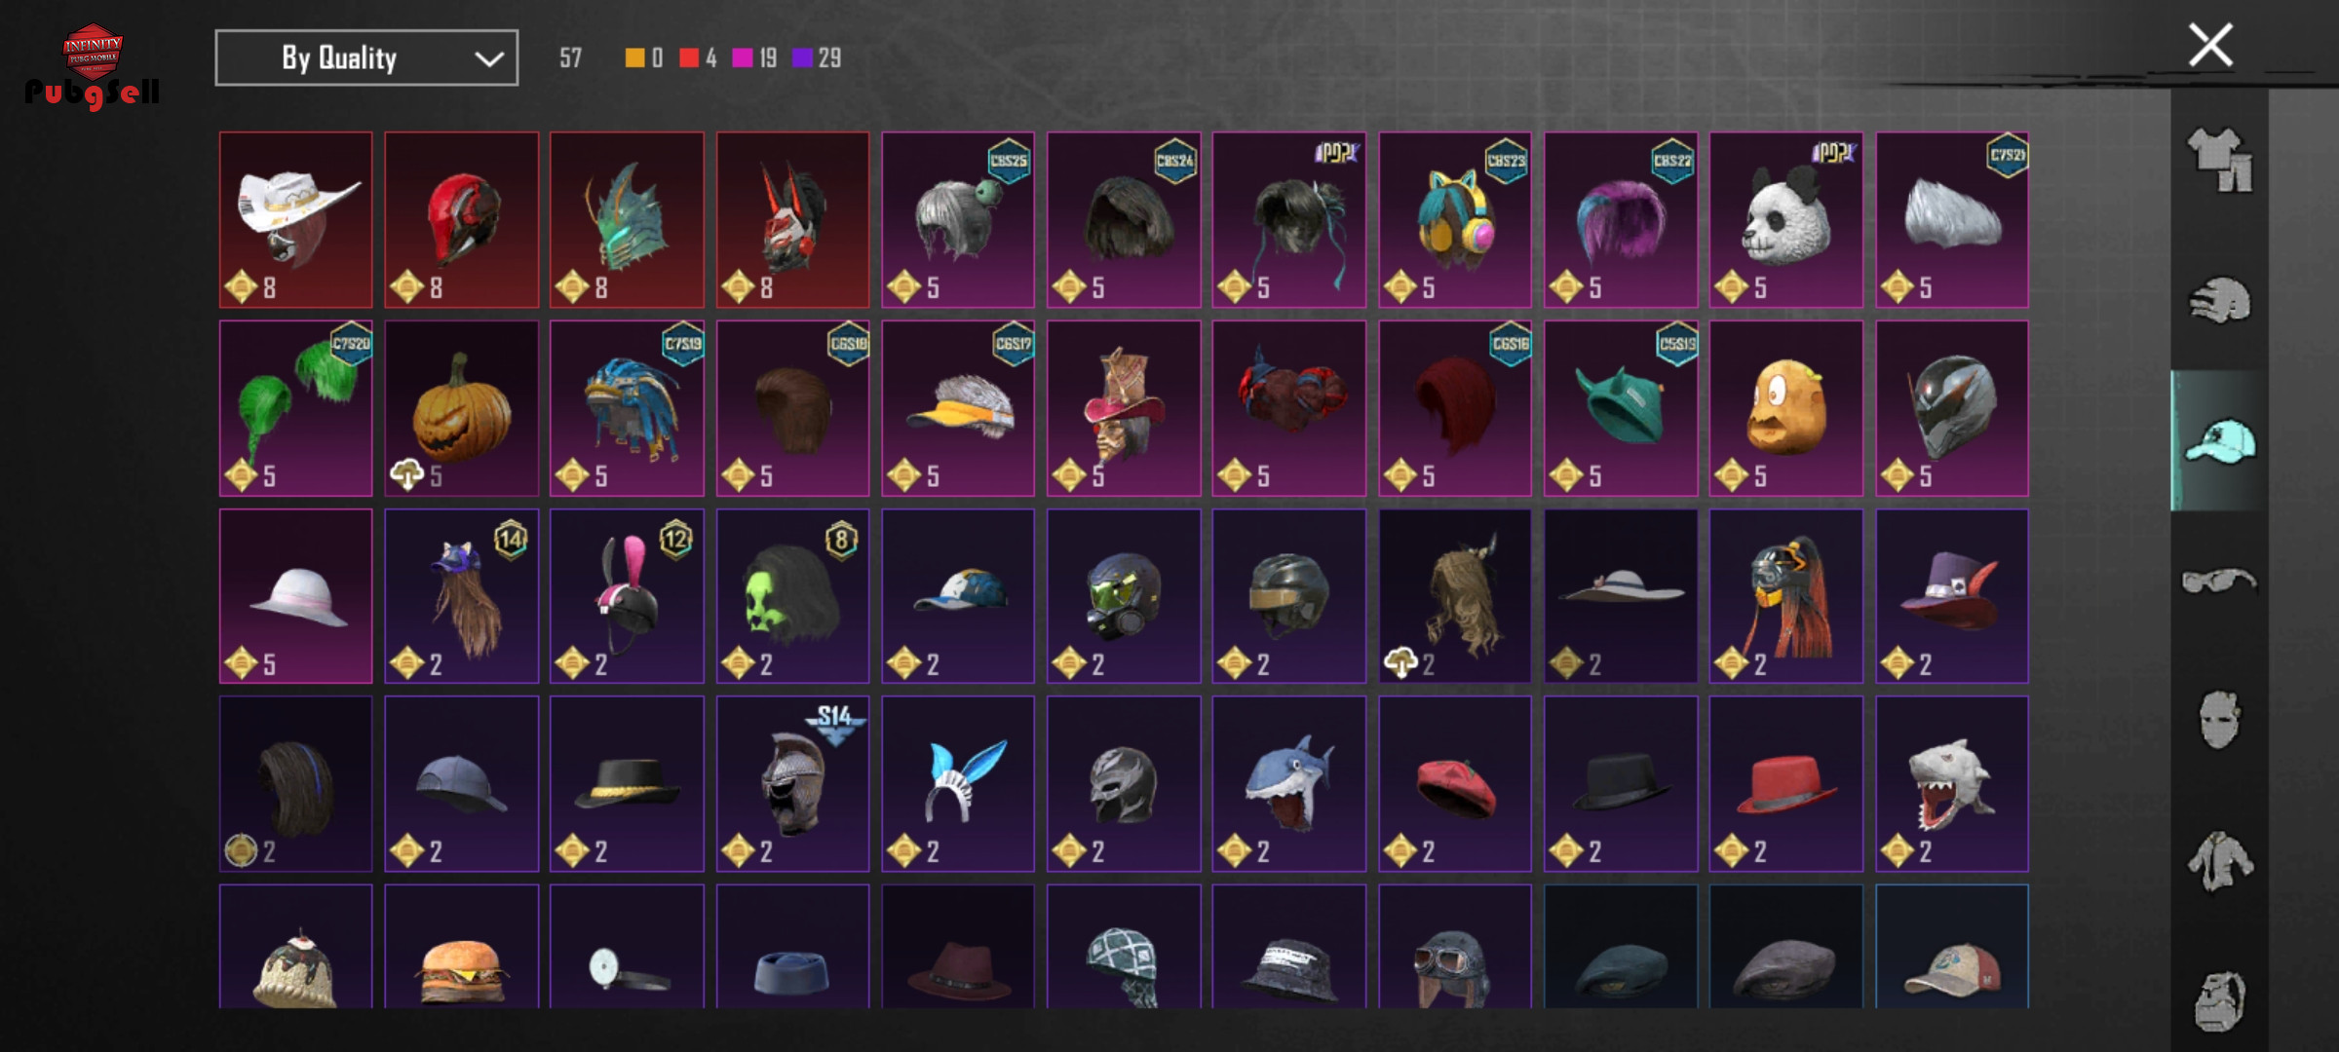This screenshot has width=2339, height=1052.
Task: Click the chevron arrow in By Quality box
Action: 488,58
